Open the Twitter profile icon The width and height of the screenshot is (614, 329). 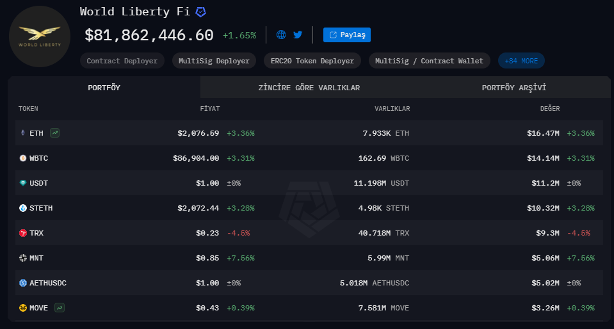click(298, 35)
